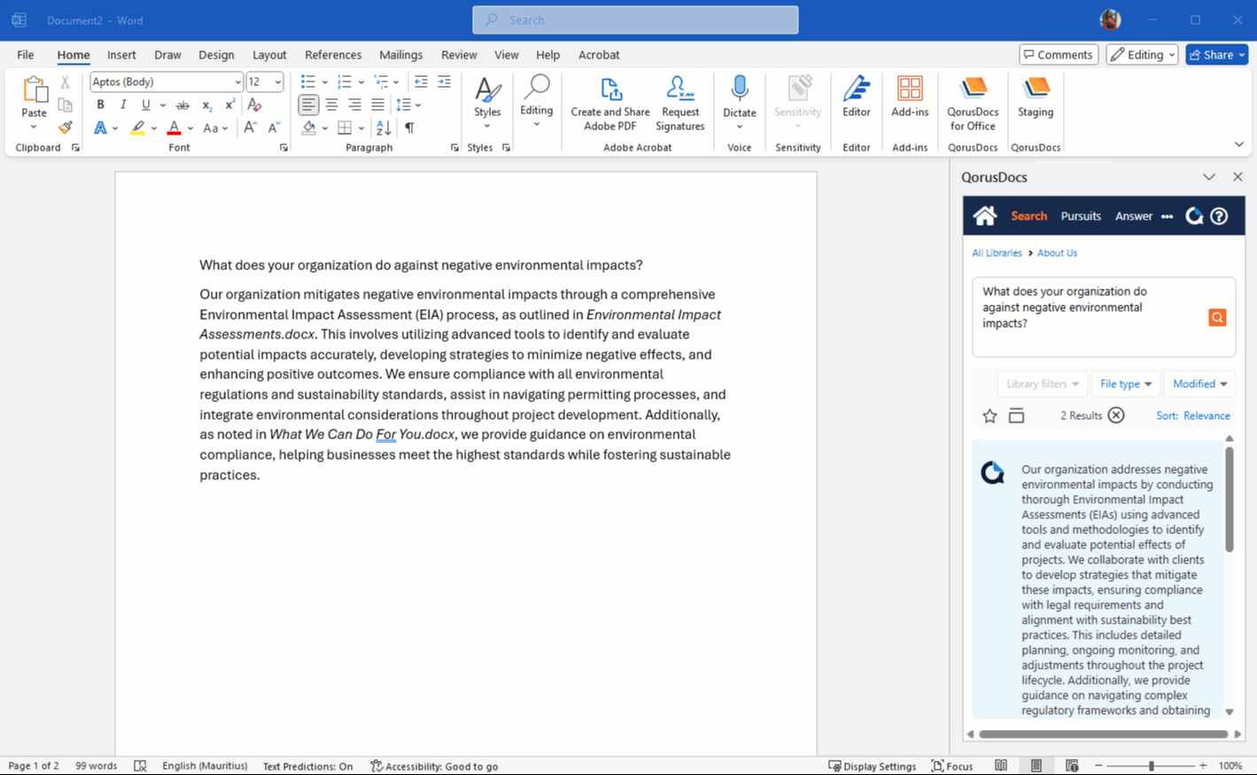Toggle show paragraph marks
This screenshot has width=1257, height=775.
click(x=409, y=128)
